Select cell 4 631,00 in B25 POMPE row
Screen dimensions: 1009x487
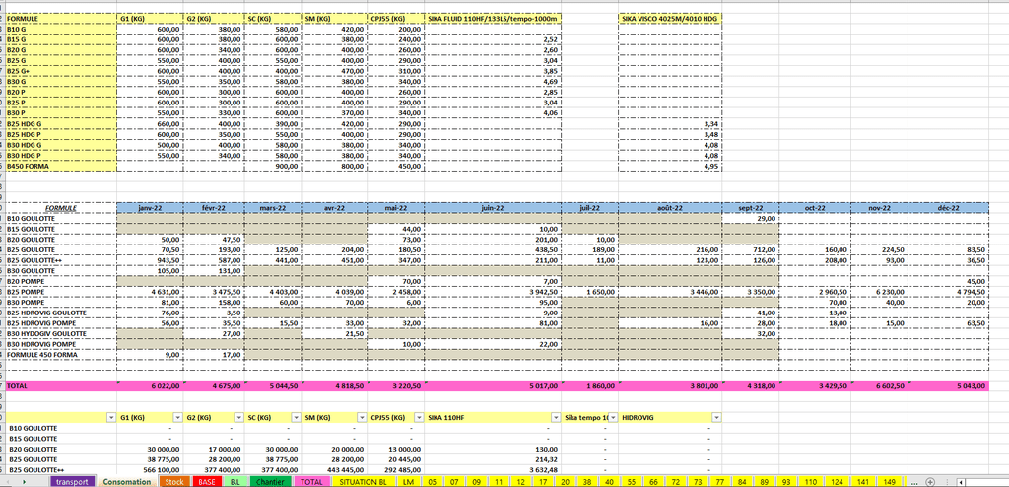tap(150, 292)
